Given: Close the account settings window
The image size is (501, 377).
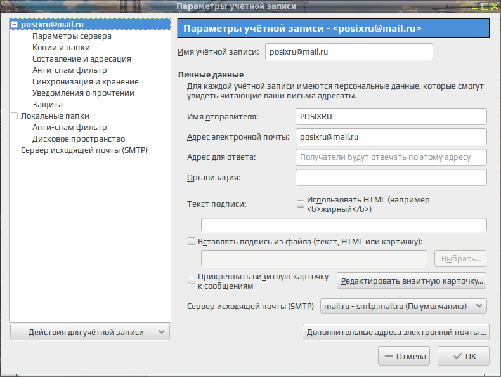Looking at the screenshot, I should tap(495, 6).
